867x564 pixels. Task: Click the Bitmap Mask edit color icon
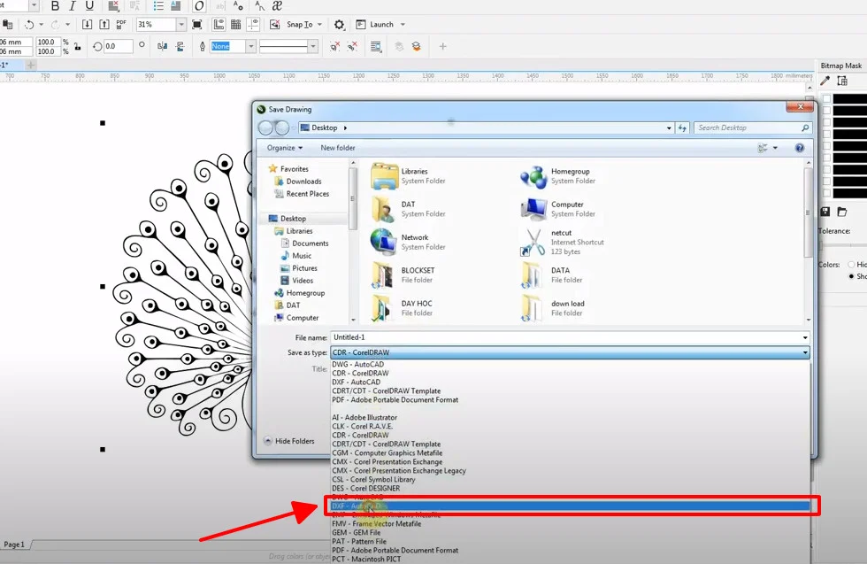842,81
